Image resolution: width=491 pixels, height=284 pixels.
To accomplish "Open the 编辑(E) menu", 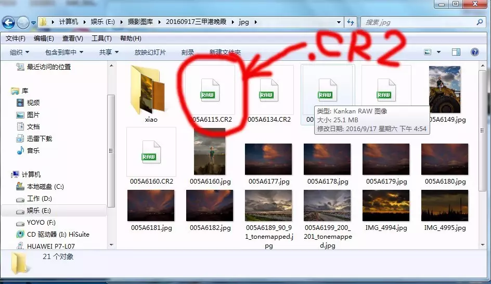I will pyautogui.click(x=44, y=38).
